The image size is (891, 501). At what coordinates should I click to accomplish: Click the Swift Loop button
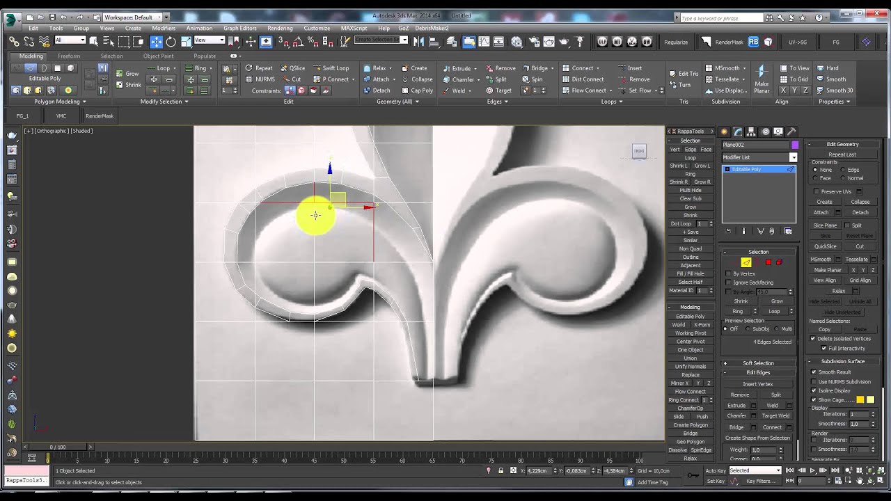[331, 68]
